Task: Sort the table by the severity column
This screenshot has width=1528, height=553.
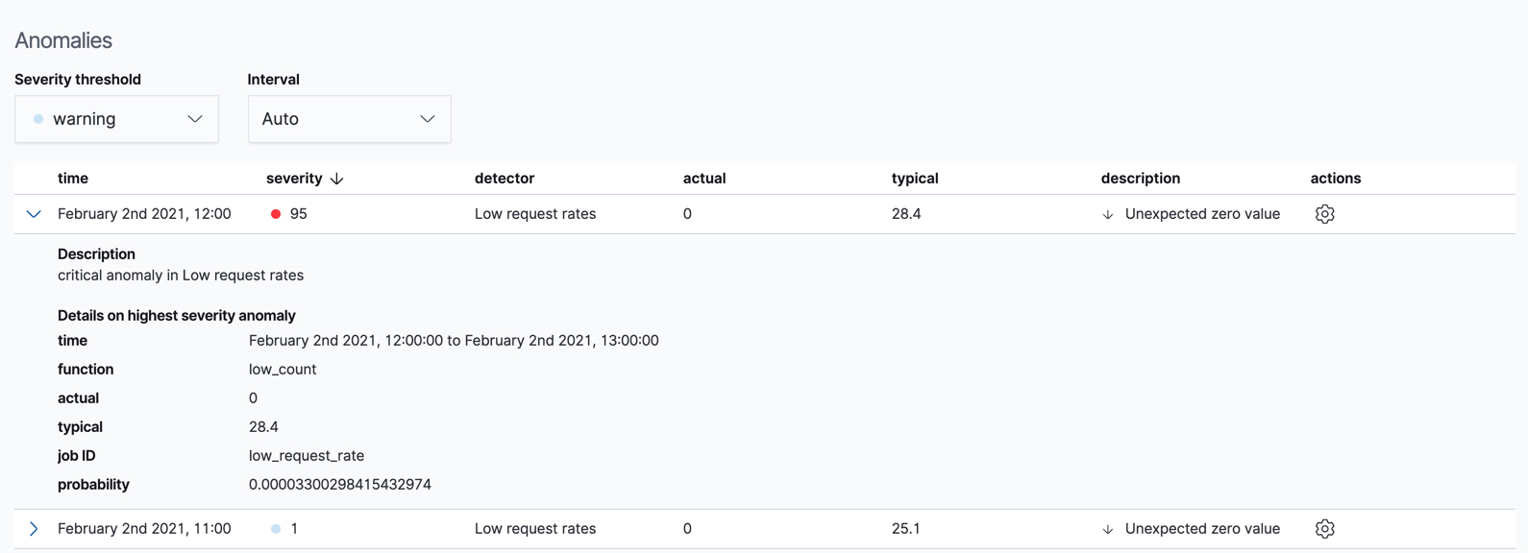Action: point(294,178)
